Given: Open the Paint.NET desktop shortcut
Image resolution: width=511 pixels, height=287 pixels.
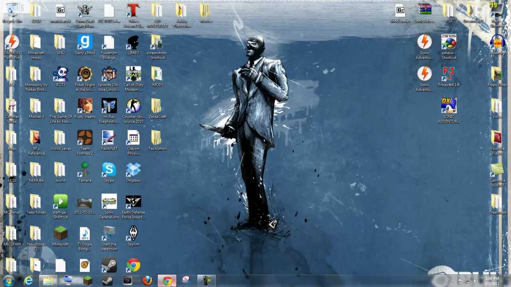Looking at the screenshot, I should tap(109, 141).
